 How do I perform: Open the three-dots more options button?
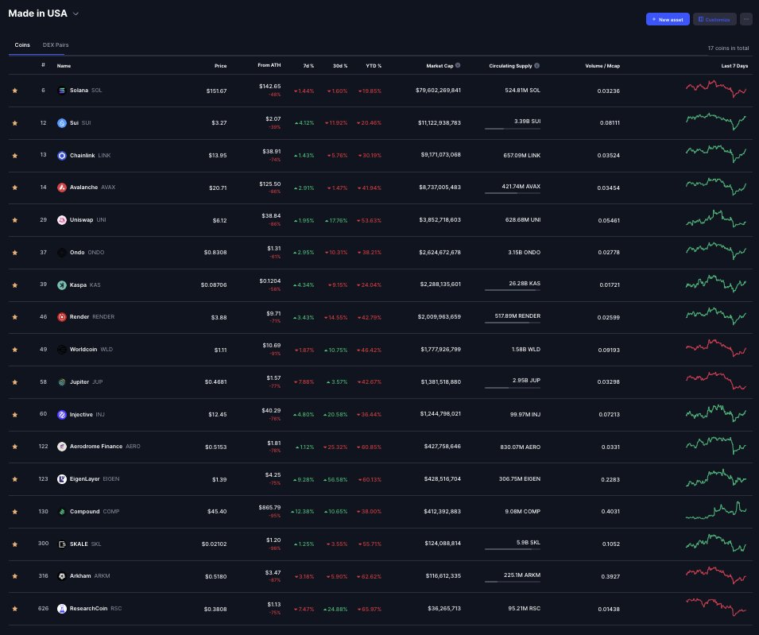tap(746, 19)
